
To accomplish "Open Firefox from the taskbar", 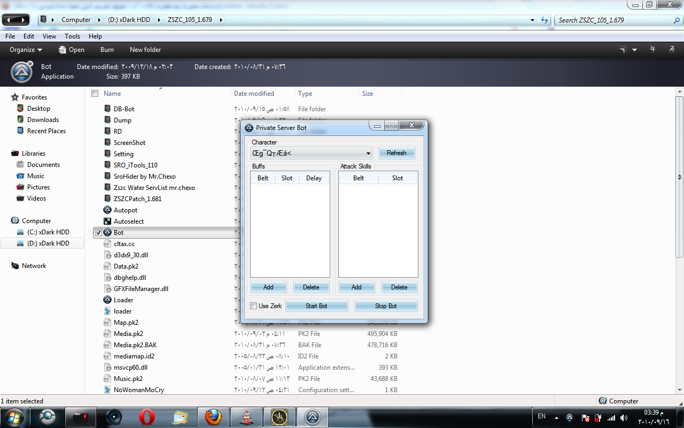I will [x=213, y=417].
